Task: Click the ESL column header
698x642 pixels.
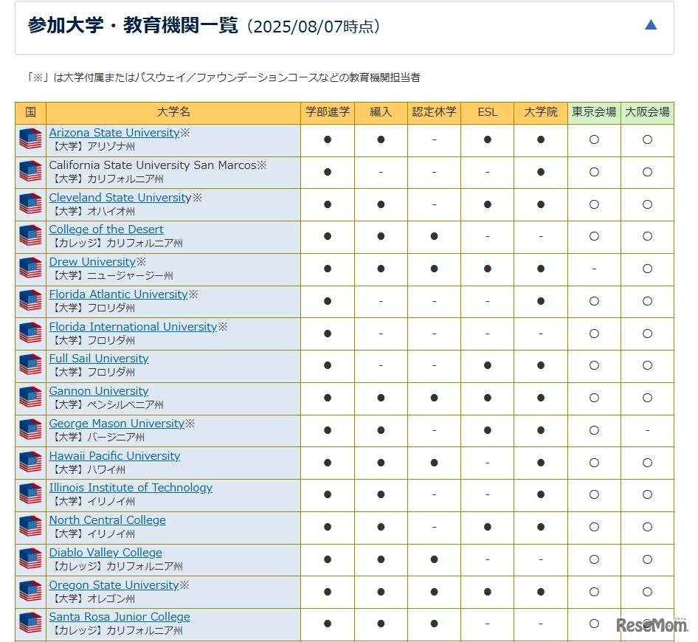Action: click(488, 113)
